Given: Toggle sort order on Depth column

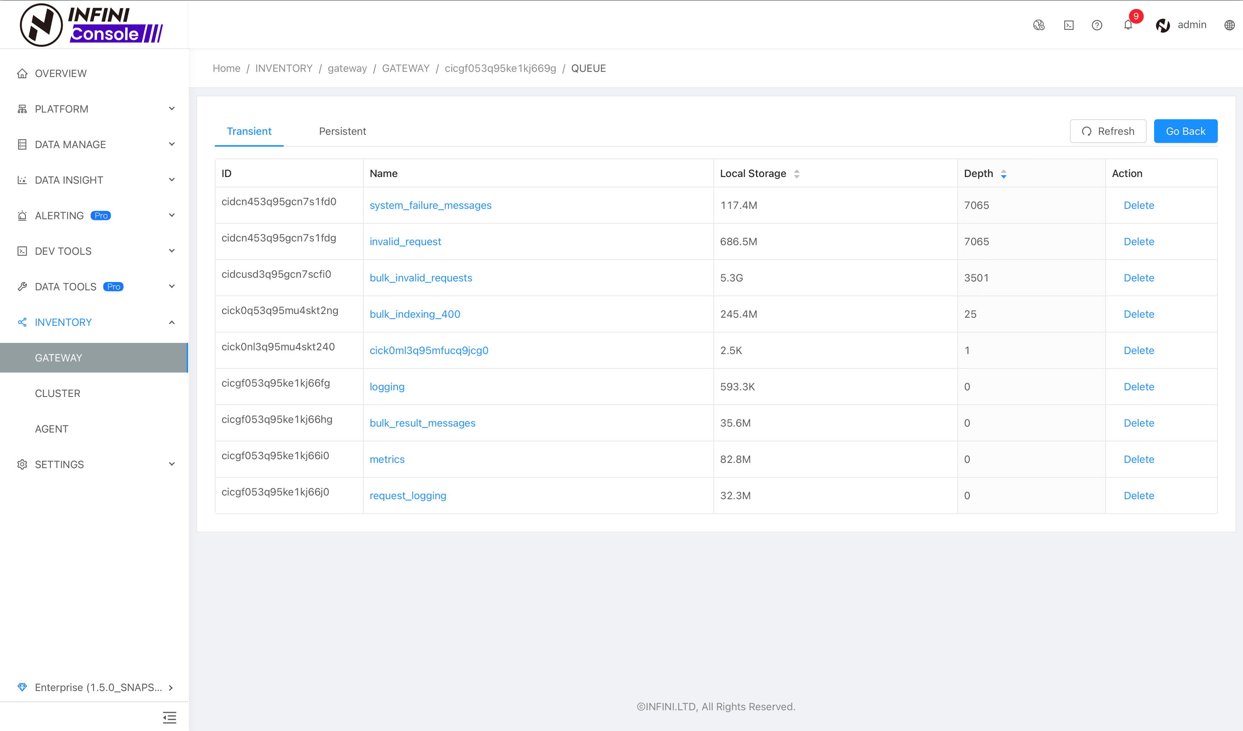Looking at the screenshot, I should pyautogui.click(x=1004, y=173).
